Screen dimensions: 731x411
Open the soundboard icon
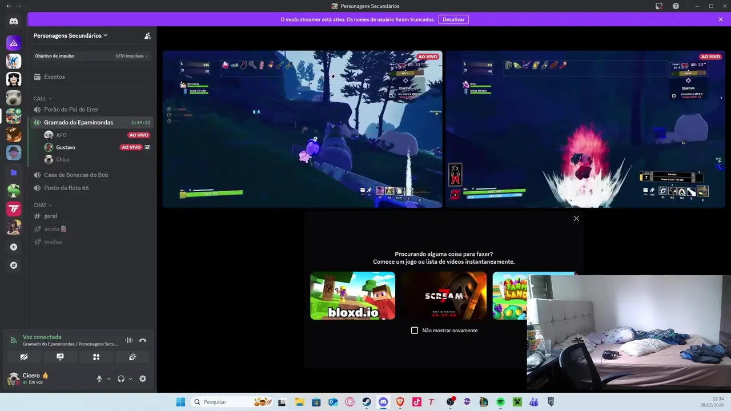[x=132, y=357]
